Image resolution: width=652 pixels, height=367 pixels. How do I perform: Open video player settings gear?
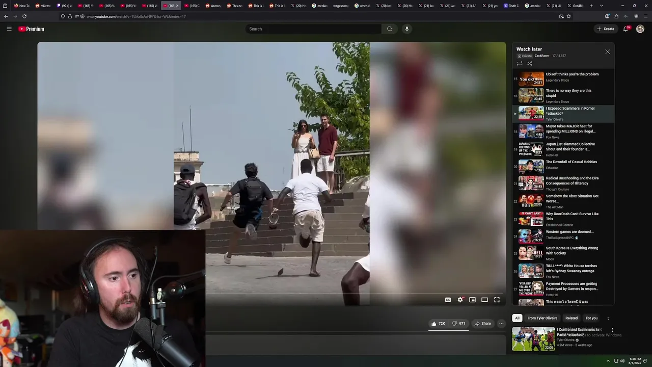460,300
